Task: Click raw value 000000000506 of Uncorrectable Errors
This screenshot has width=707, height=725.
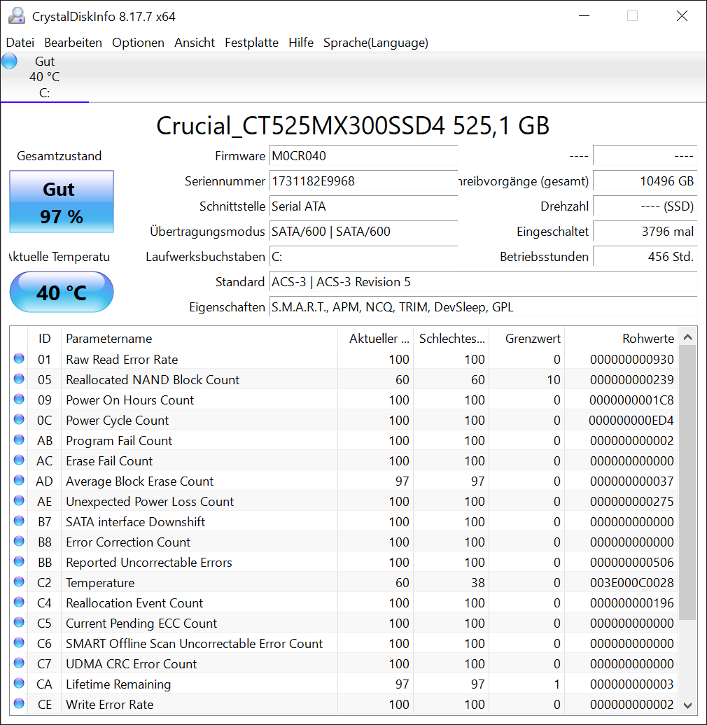Action: 631,562
